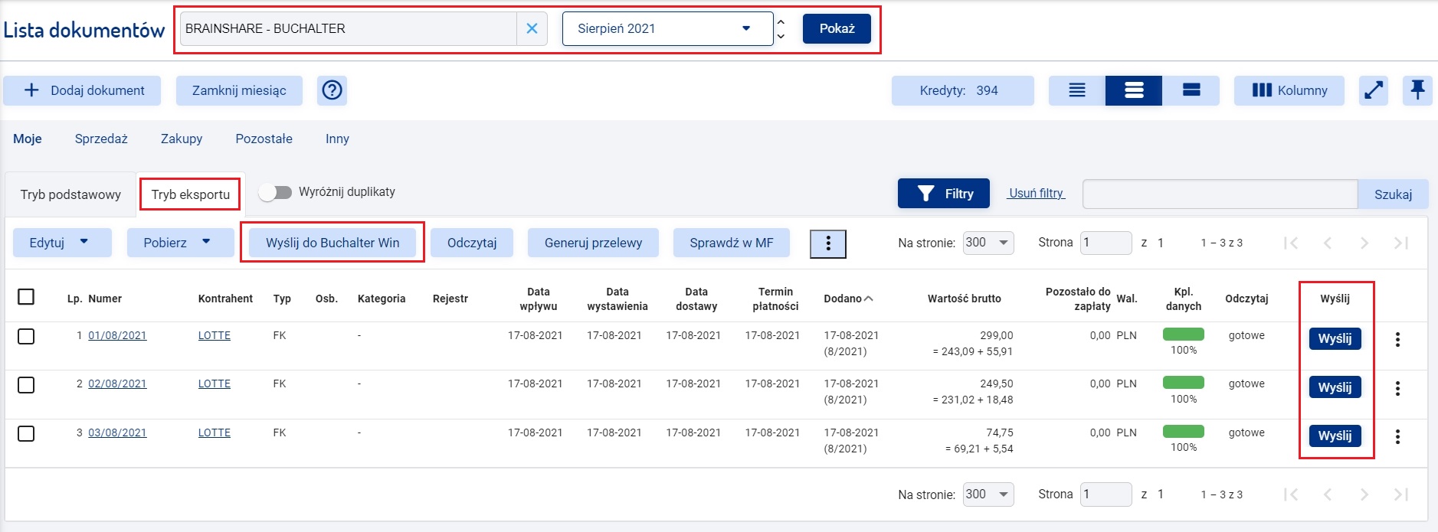Image resolution: width=1438 pixels, height=532 pixels.
Task: Open row menu for document 02/08/2021
Action: [1397, 388]
